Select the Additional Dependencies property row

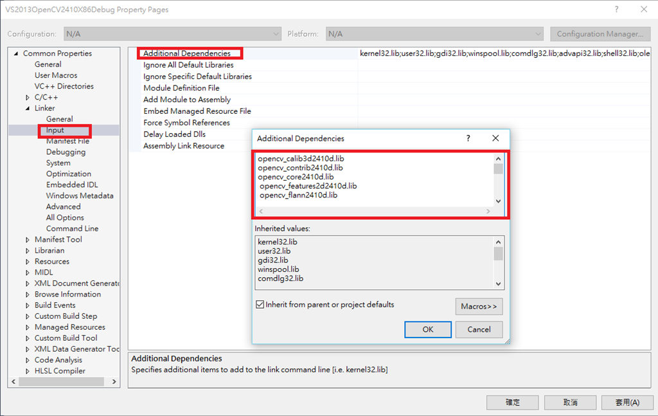click(x=187, y=53)
